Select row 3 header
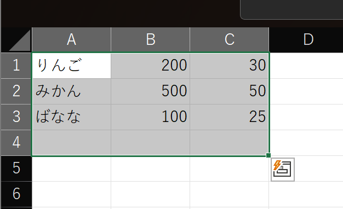Viewport: 343px width, 209px height. point(16,117)
